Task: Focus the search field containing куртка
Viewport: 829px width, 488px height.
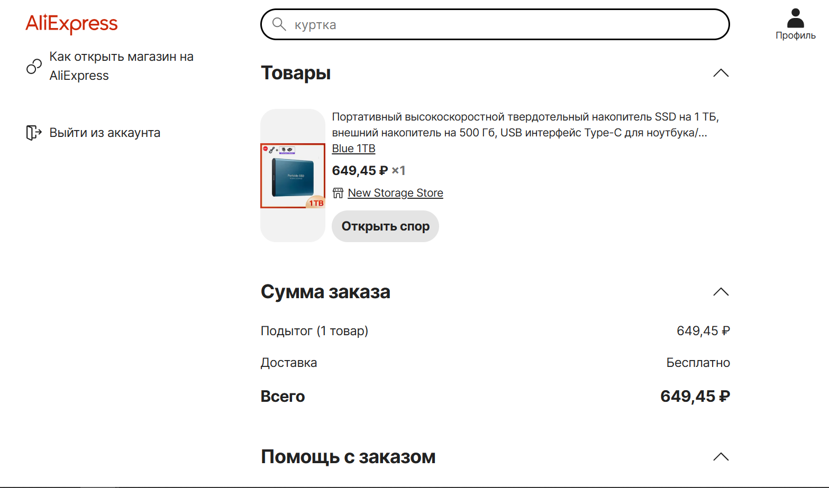Action: tap(495, 24)
